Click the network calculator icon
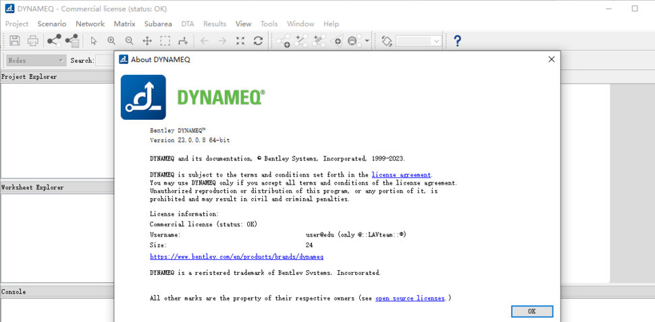Image resolution: width=655 pixels, height=322 pixels. [x=72, y=40]
